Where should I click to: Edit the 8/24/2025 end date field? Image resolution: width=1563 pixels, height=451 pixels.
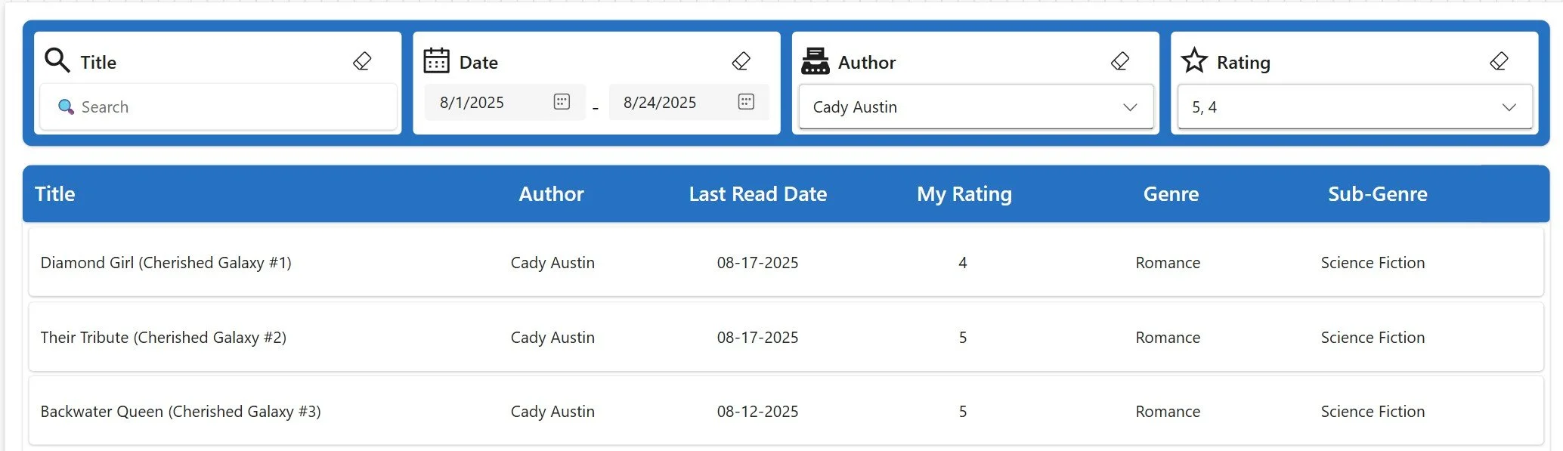click(x=689, y=102)
